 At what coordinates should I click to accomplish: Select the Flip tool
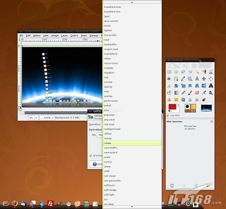pyautogui.click(x=204, y=86)
